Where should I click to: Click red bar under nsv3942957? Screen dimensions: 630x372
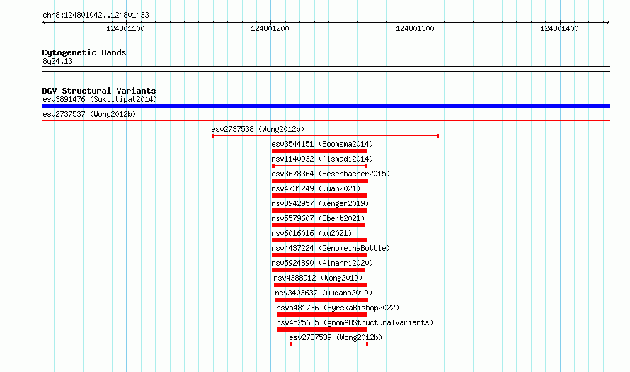319,210
